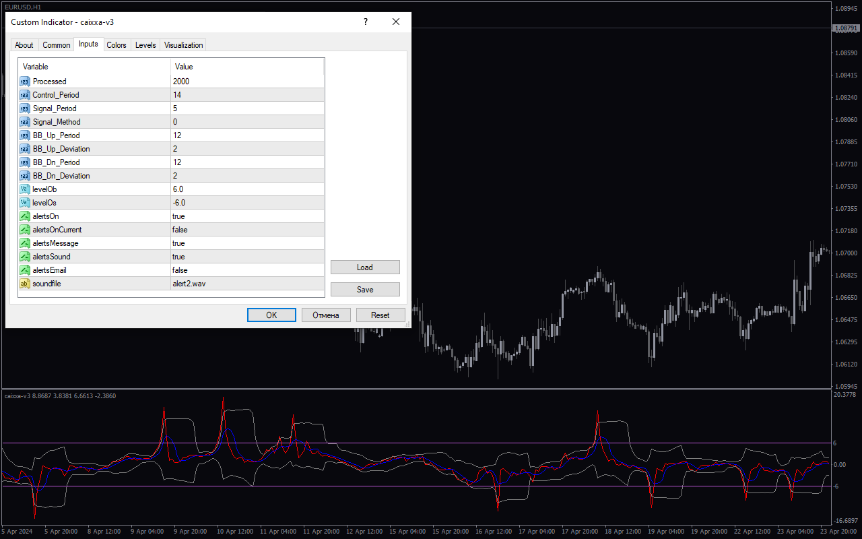
Task: Select the soundfile value alert2.wav
Action: 189,284
